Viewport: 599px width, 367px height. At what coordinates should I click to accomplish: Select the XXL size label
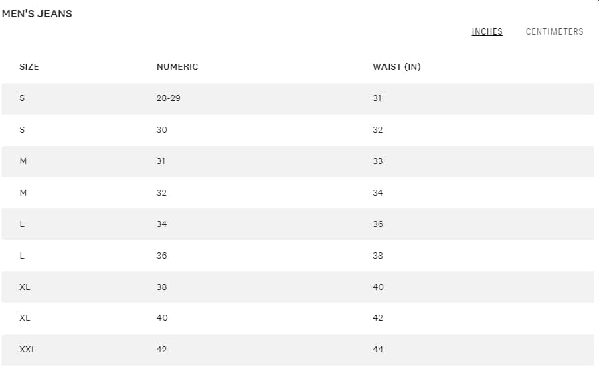click(28, 350)
